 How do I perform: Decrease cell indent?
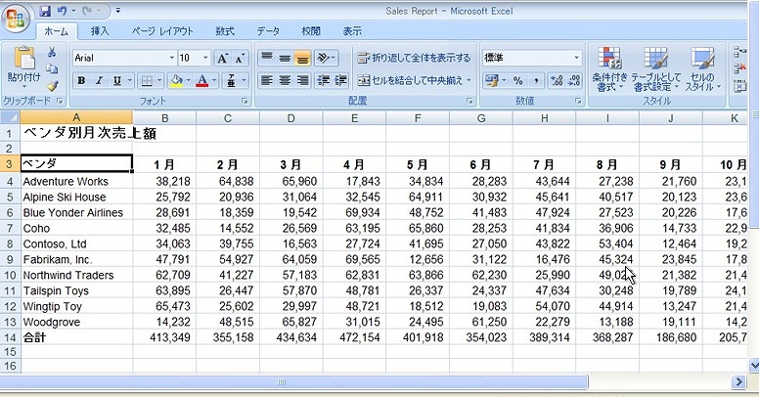[x=323, y=80]
